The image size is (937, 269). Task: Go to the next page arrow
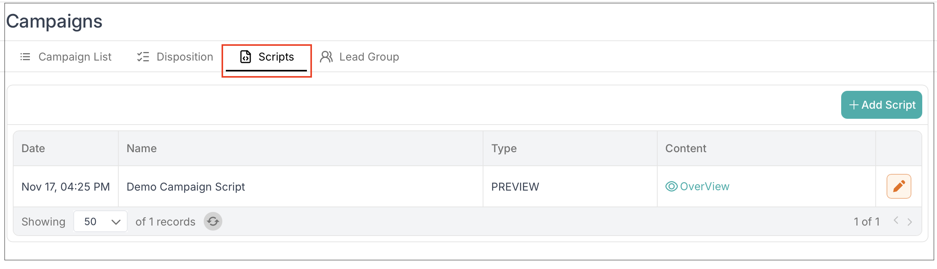[910, 222]
